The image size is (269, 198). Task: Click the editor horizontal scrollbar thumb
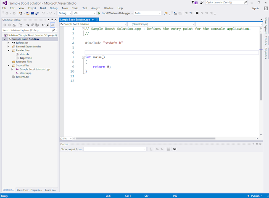click(x=145, y=138)
